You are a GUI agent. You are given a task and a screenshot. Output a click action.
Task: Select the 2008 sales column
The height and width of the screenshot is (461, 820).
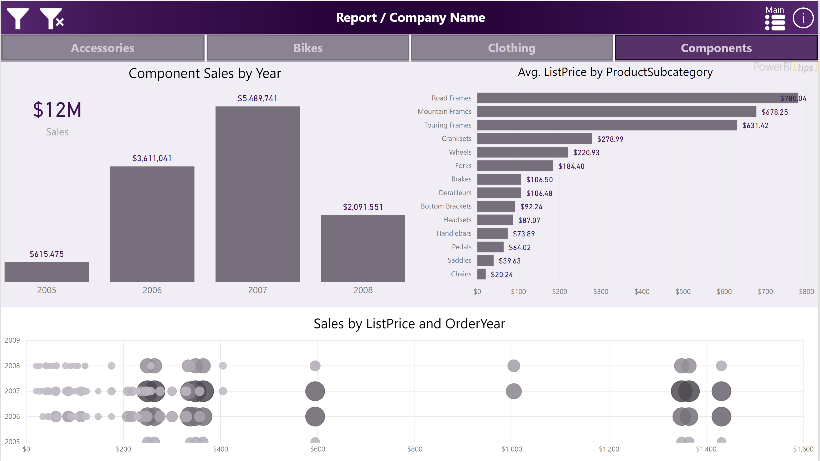tap(363, 248)
